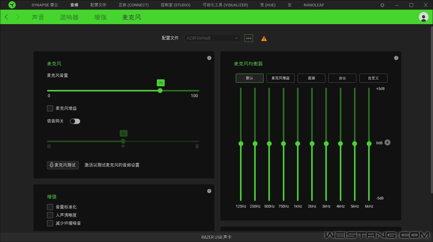
Task: Open settings gear in title bar
Action: pyautogui.click(x=382, y=5)
